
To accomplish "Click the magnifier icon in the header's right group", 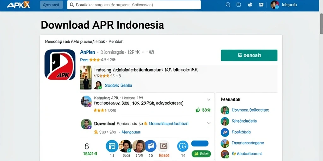I will (x=228, y=5).
